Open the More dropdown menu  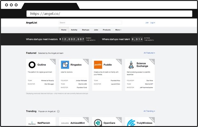tap(118, 30)
